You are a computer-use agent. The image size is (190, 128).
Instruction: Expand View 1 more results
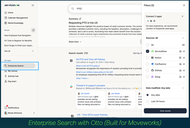82,78
